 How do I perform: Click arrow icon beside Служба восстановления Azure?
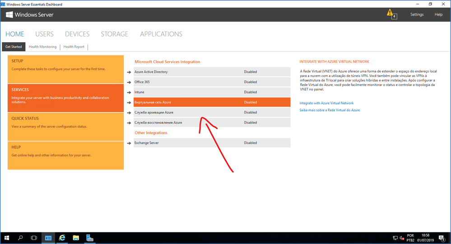pos(129,123)
